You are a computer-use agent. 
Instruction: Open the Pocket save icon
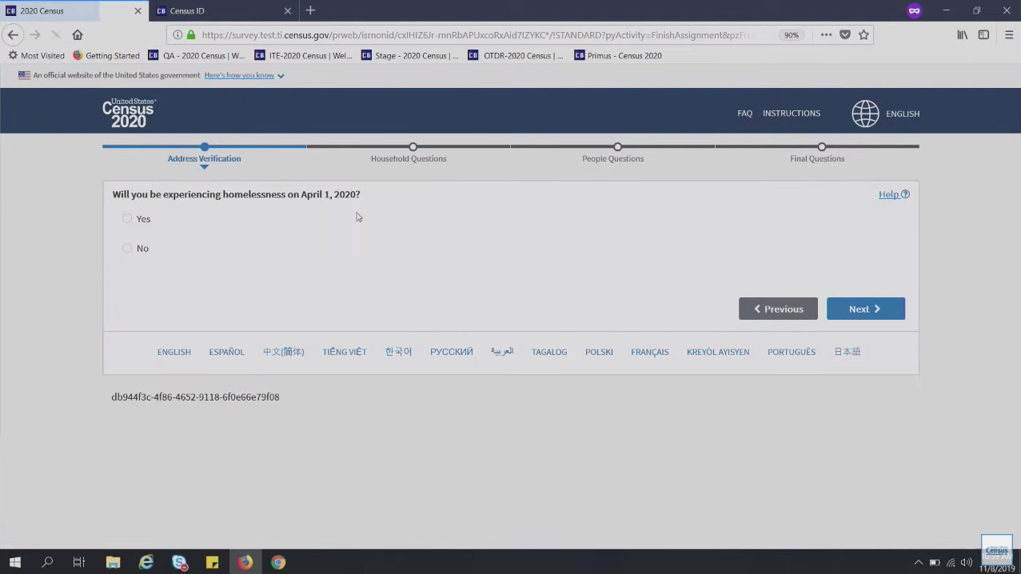pos(845,35)
